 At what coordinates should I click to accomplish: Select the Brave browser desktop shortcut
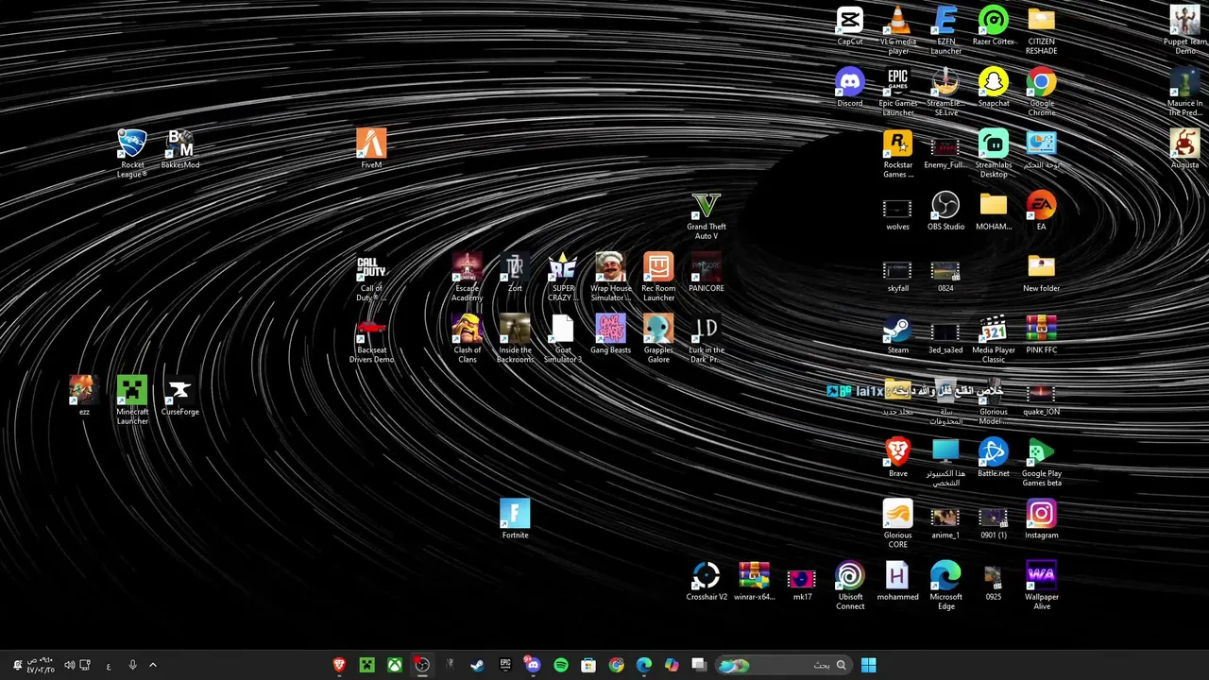[897, 458]
